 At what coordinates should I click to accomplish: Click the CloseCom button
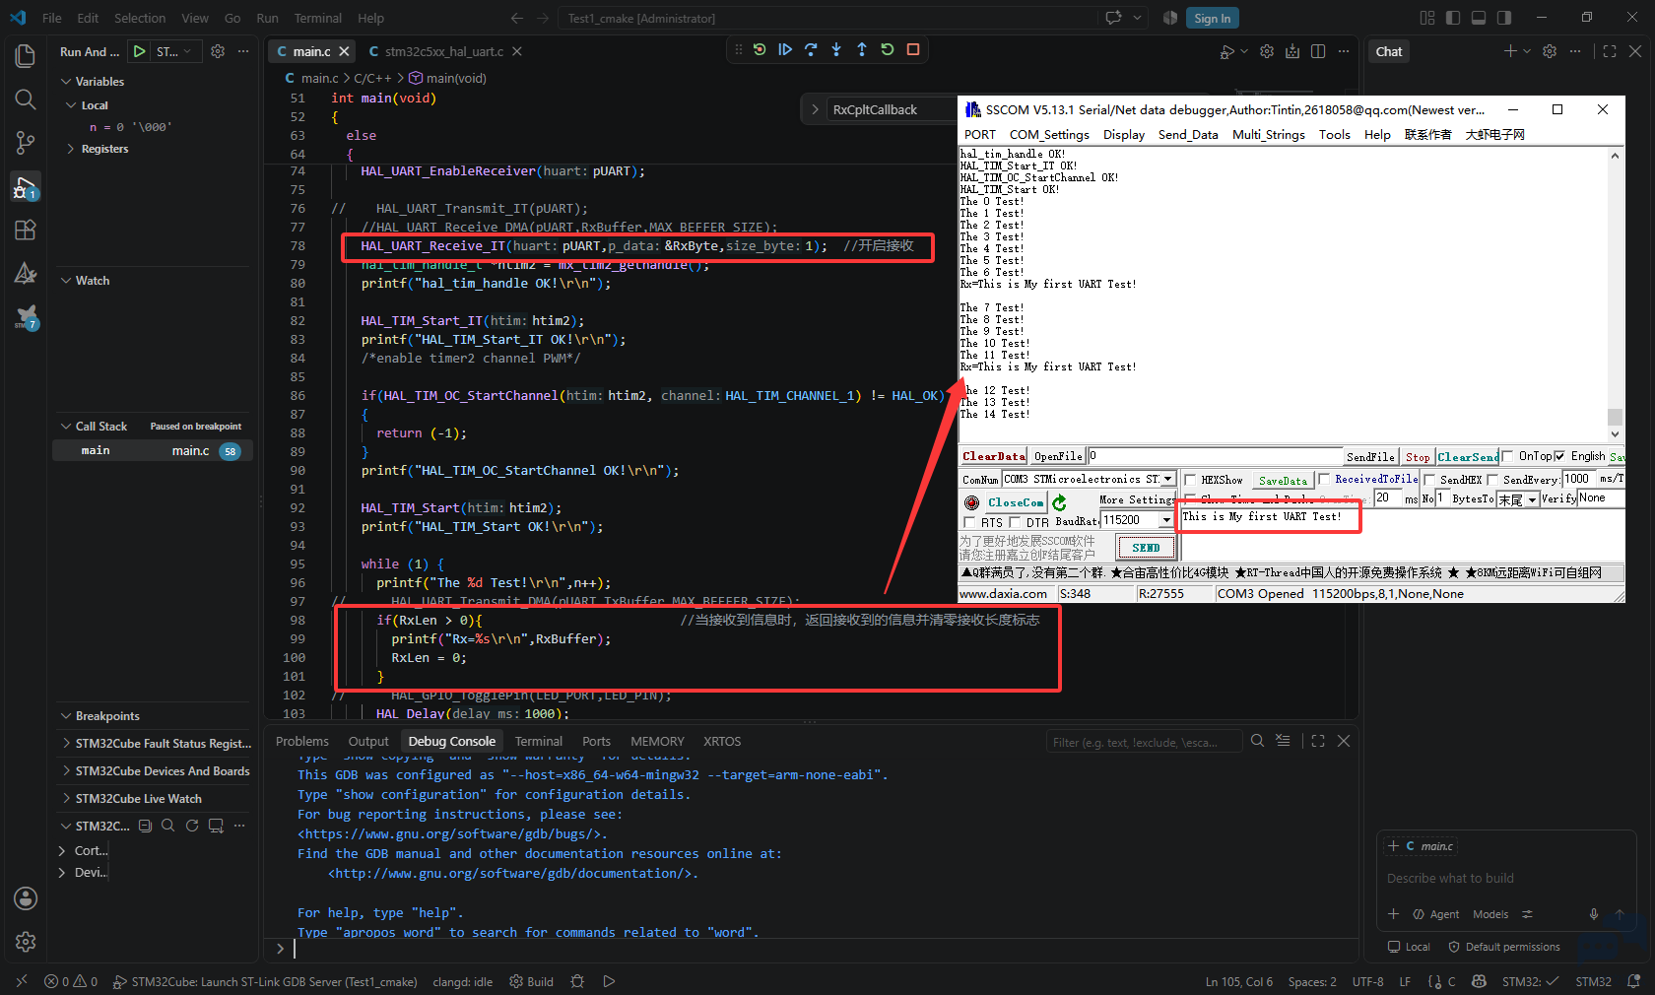[x=1016, y=502]
